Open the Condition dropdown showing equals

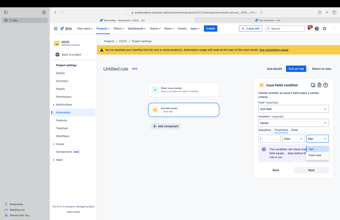tap(293, 123)
